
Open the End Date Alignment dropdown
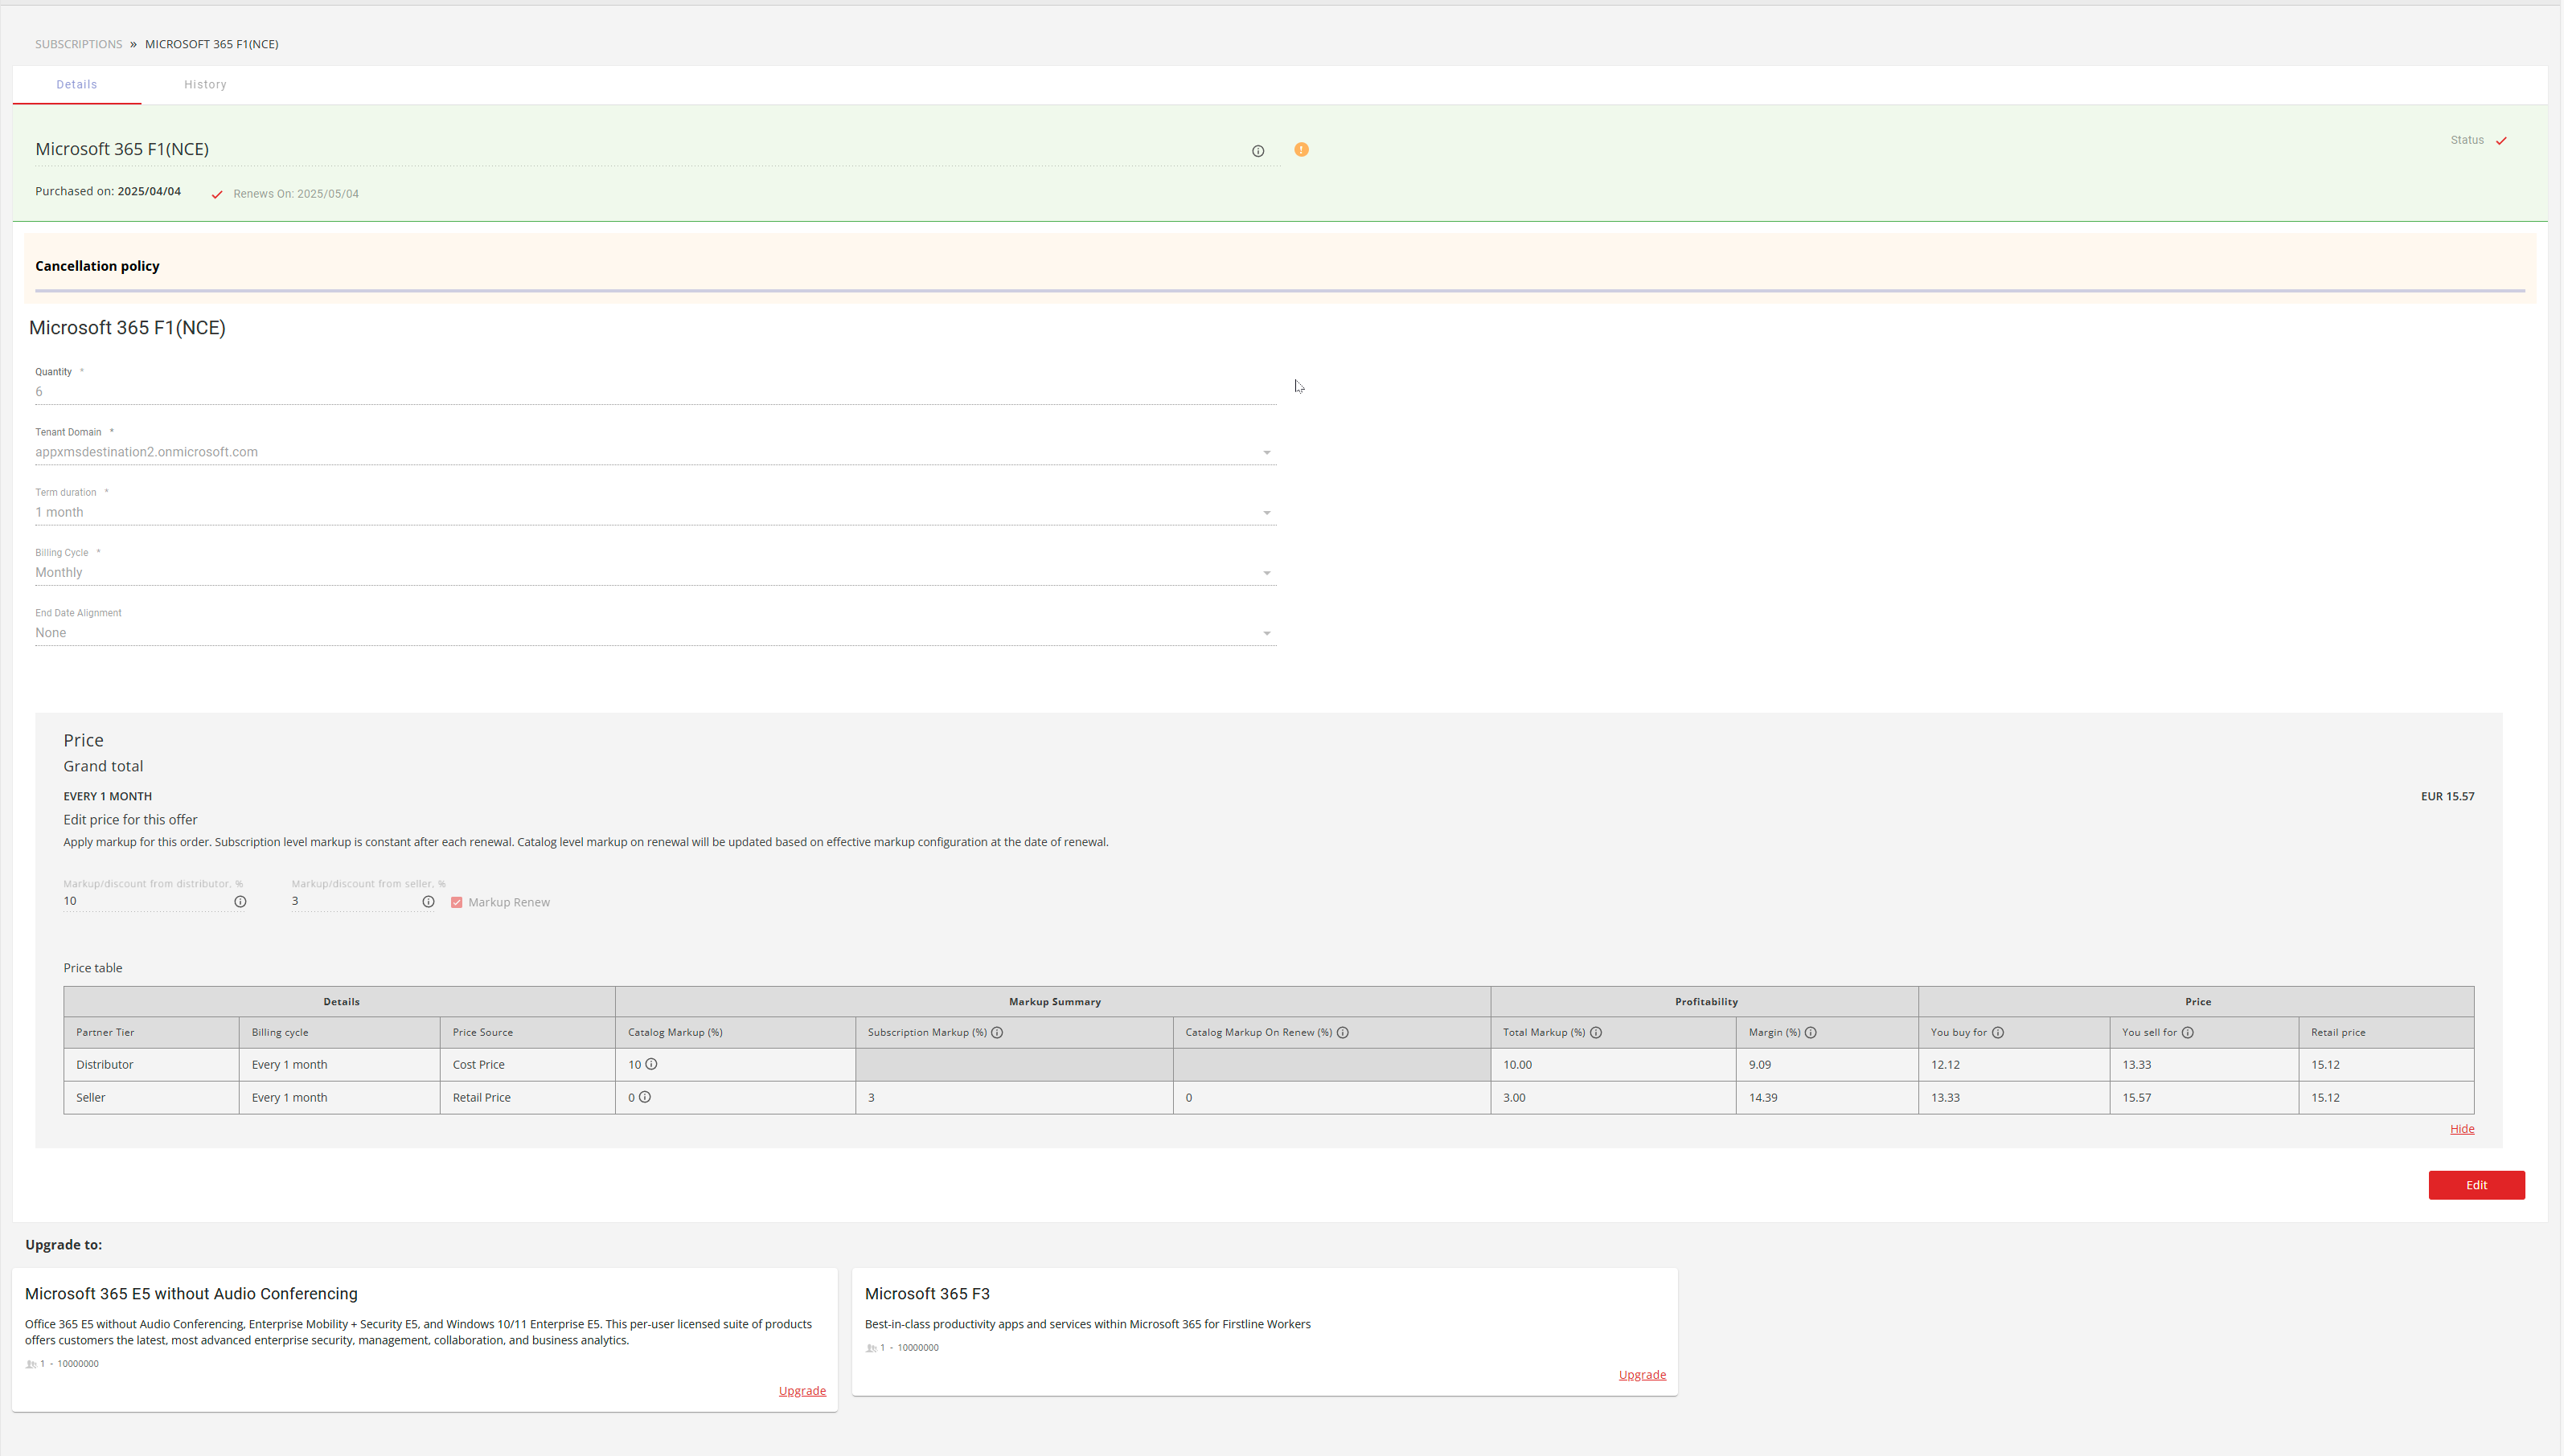(655, 632)
